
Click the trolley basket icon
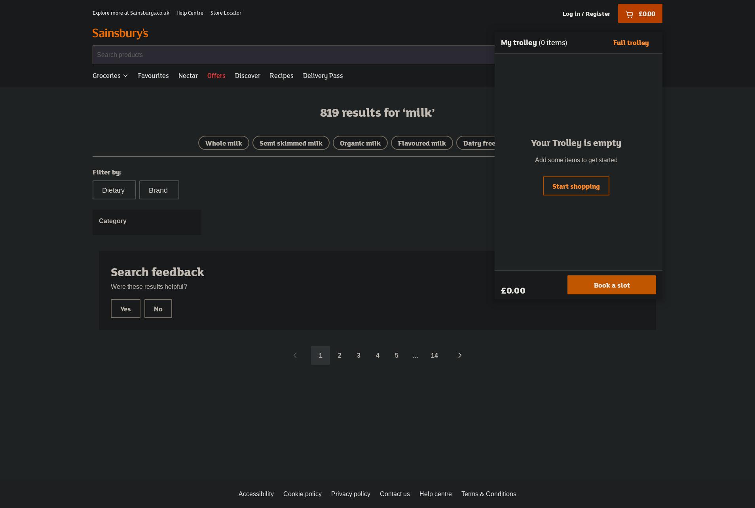(629, 13)
